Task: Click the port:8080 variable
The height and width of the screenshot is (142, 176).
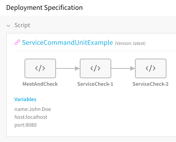Action: coord(26,125)
